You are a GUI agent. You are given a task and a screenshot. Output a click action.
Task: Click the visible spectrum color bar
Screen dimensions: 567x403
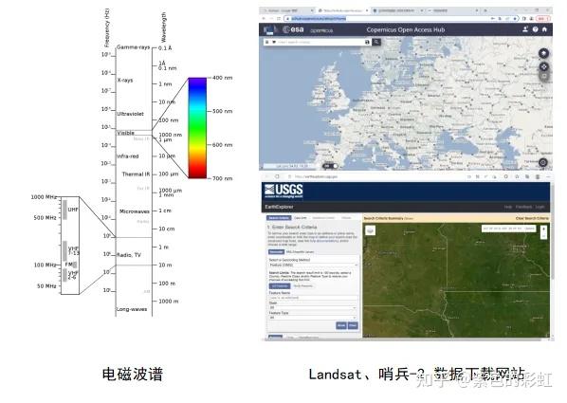pyautogui.click(x=197, y=128)
